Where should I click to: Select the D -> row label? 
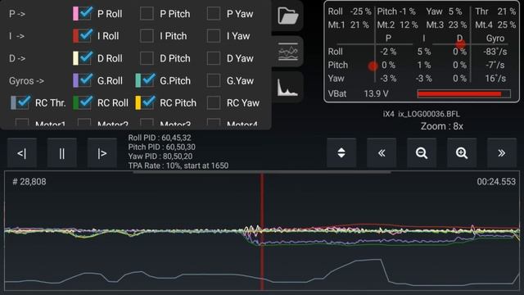[17, 58]
